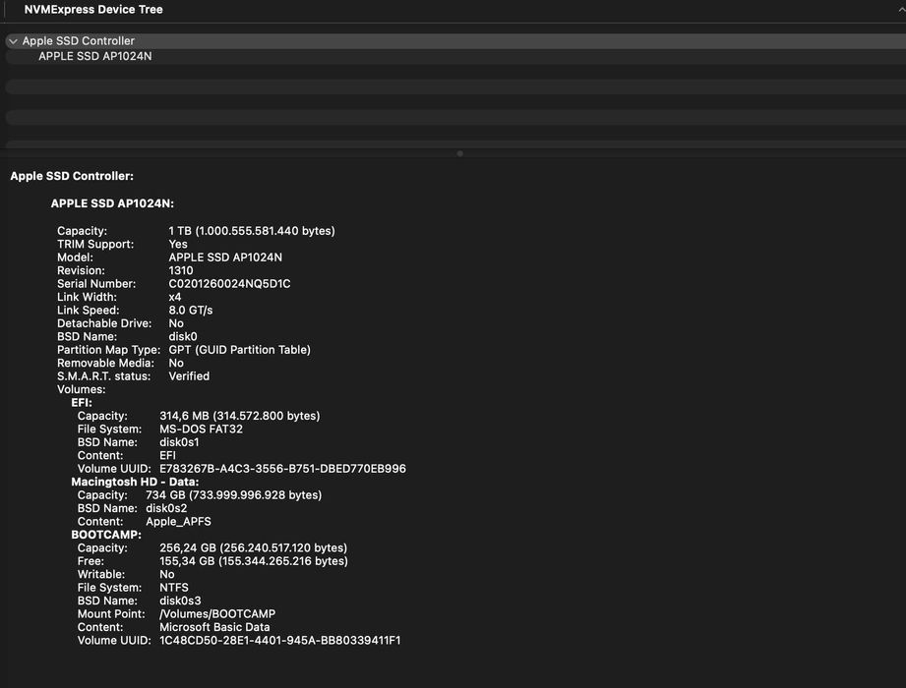Click mount point /Volumes/BOOTCAMP
Screen dimensions: 906x688
(x=217, y=614)
